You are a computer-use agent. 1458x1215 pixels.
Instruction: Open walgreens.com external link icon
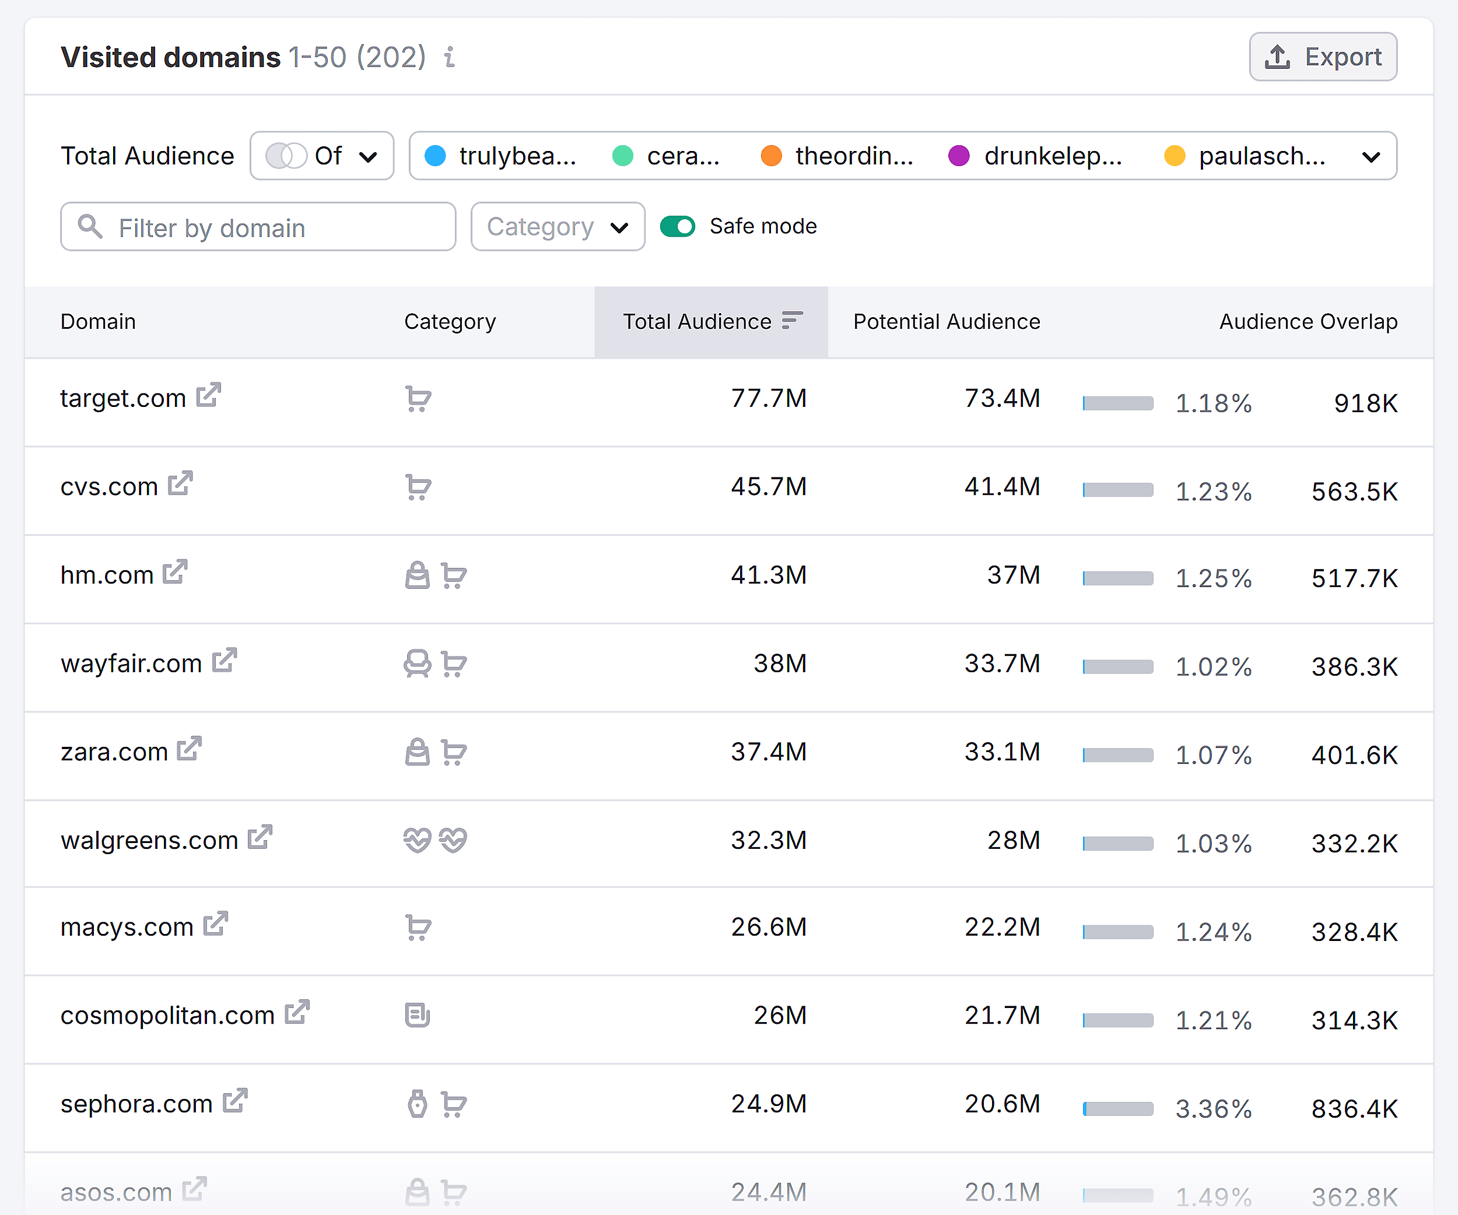260,838
